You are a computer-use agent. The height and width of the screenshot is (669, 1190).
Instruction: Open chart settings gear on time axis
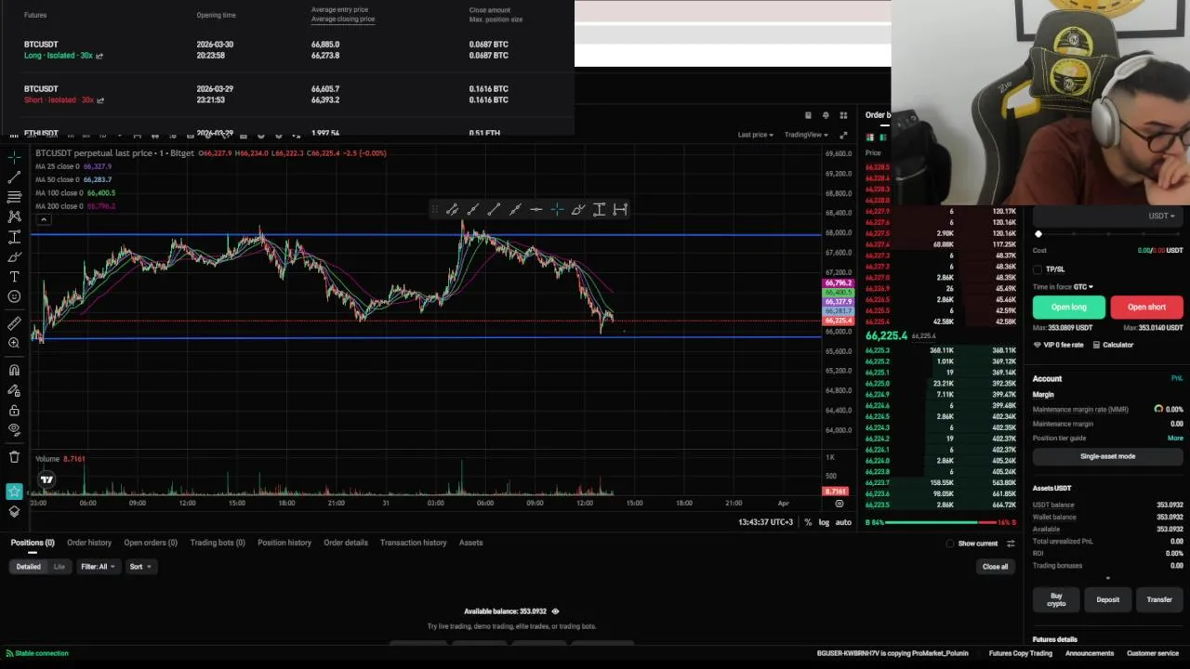click(x=839, y=504)
